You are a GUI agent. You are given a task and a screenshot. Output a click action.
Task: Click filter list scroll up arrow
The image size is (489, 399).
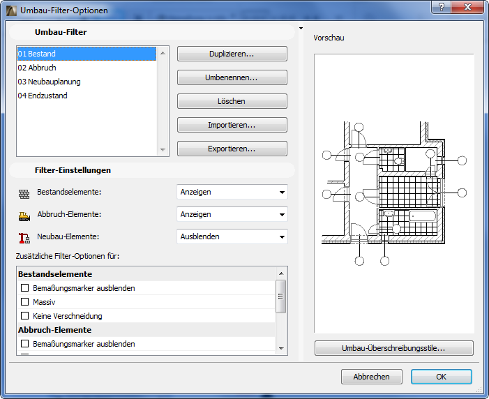163,53
